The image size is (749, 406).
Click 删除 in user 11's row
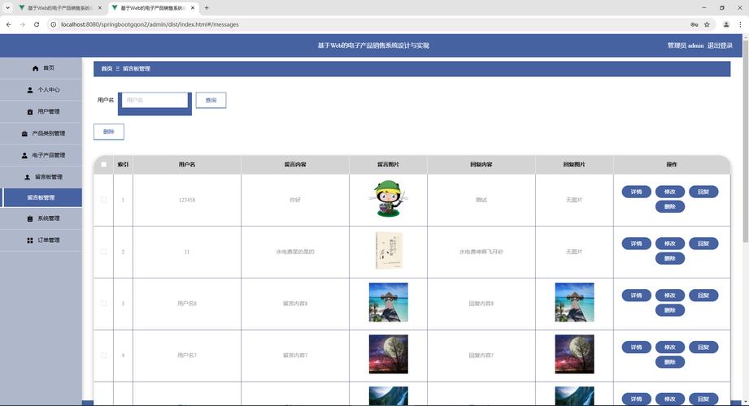[669, 258]
